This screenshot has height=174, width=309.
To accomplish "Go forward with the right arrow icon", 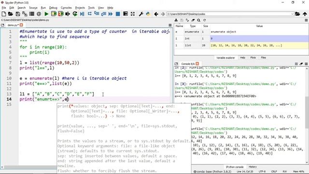I will [x=163, y=14].
